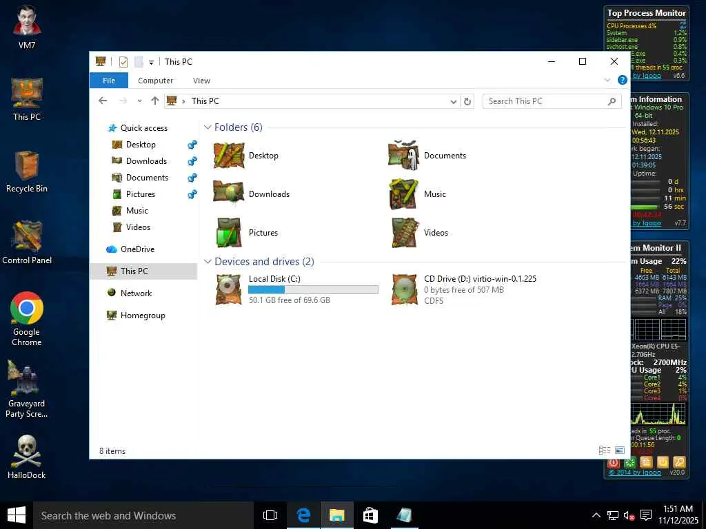Switch to details view layout
The image size is (706, 529).
click(x=604, y=450)
